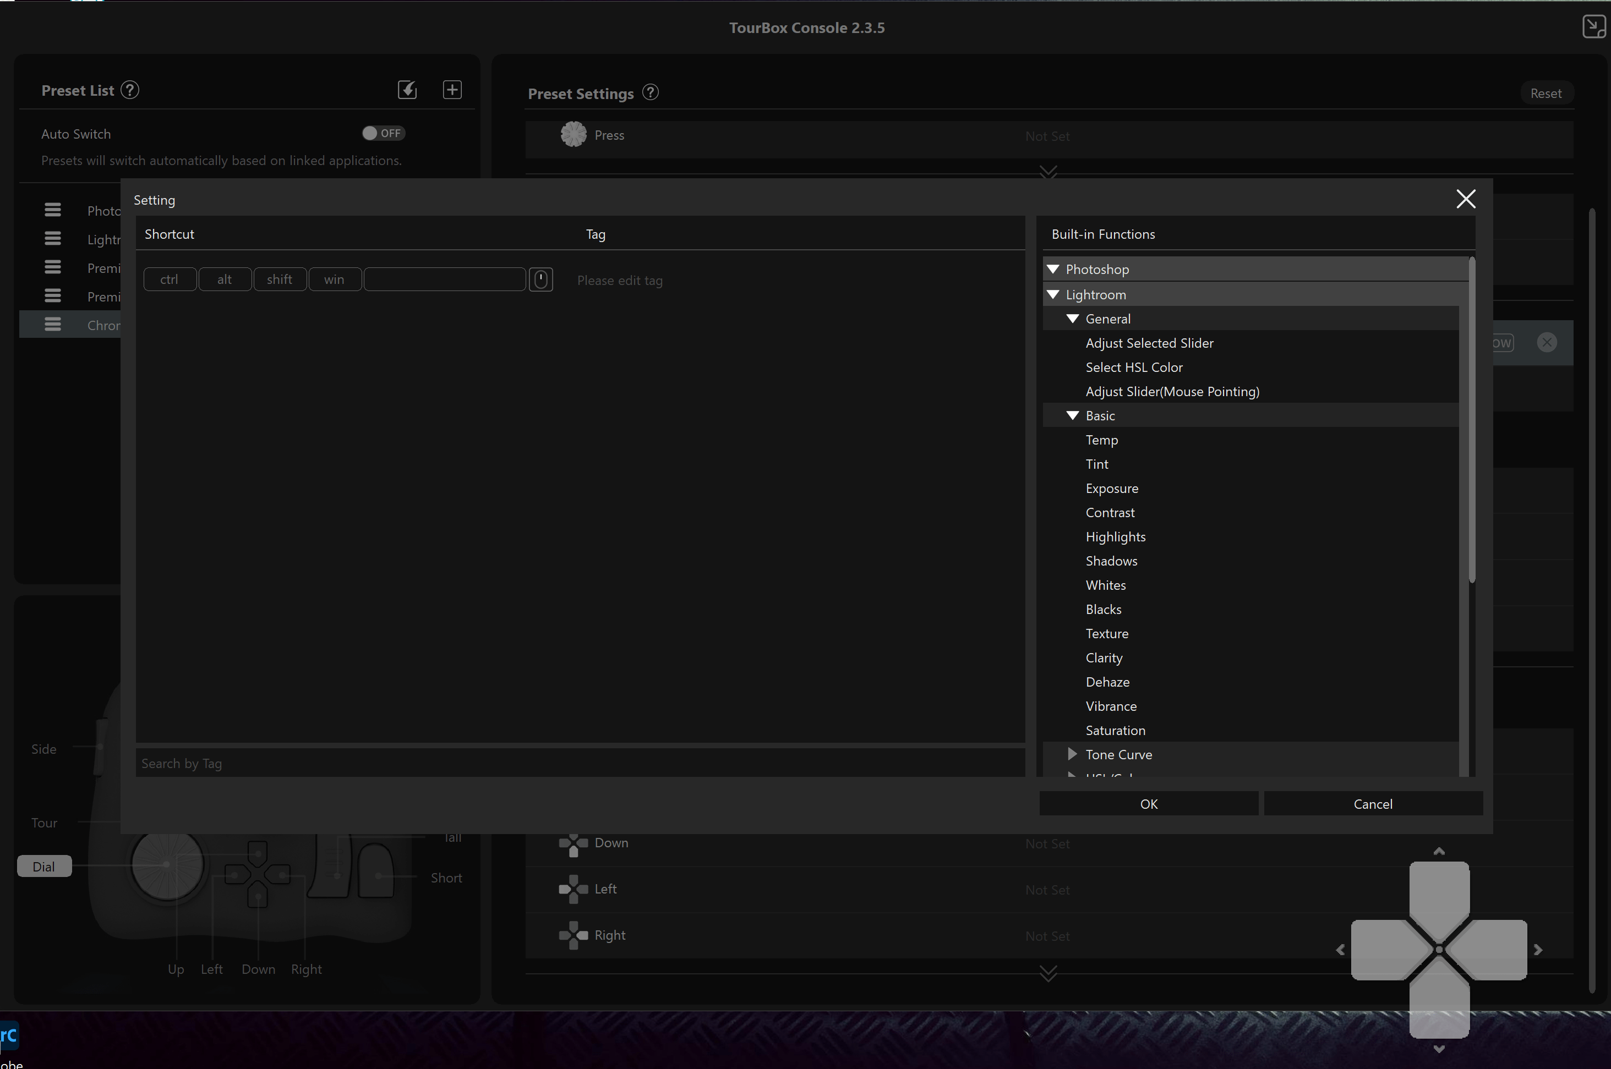Expand section chevron below Press row
The width and height of the screenshot is (1611, 1069).
[1048, 171]
